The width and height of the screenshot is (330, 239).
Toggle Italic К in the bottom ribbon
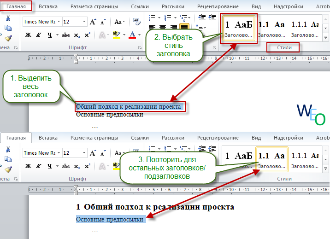coord(39,166)
